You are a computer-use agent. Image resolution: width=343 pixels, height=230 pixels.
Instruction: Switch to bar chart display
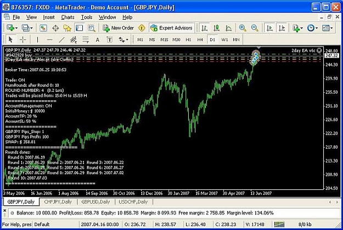pyautogui.click(x=204, y=28)
